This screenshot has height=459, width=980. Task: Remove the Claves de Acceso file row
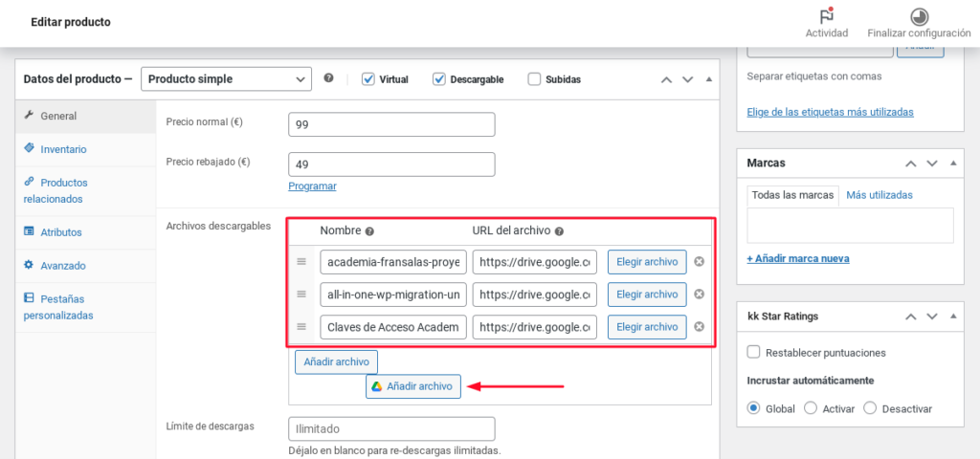[x=700, y=327]
